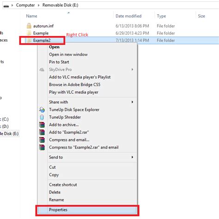The height and width of the screenshot is (219, 219).
Task: Select Removable Disk (E:) in address bar
Action: click(60, 5)
